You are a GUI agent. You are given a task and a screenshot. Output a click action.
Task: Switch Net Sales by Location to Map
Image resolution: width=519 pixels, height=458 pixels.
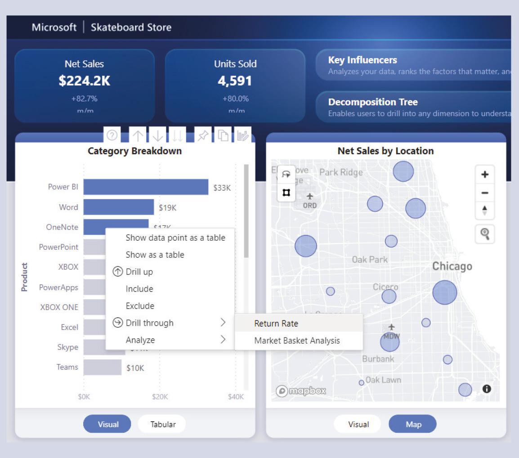(x=412, y=424)
